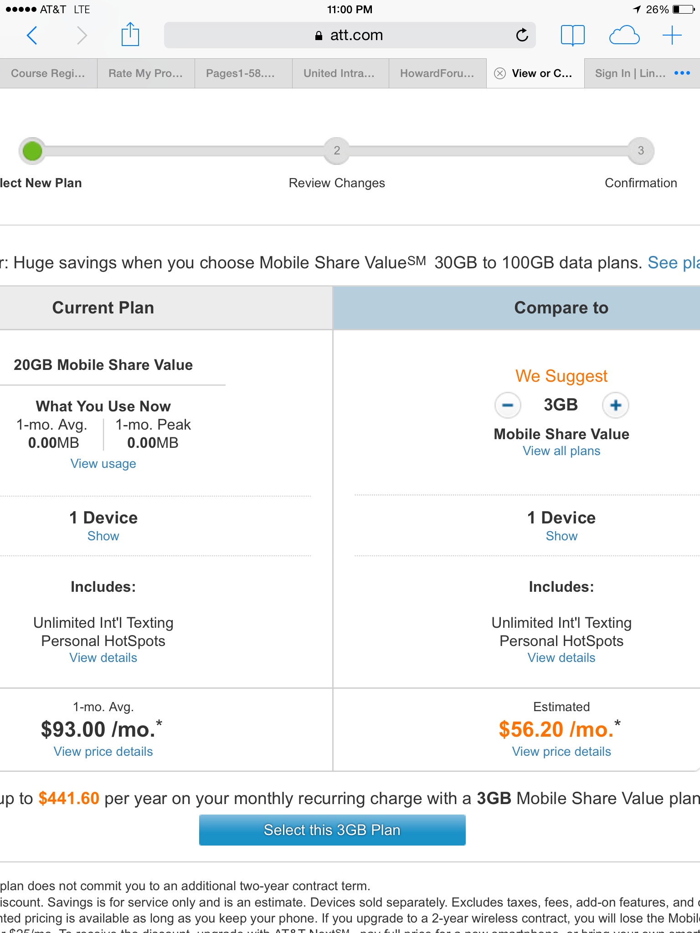Reload the att.com page
The image size is (700, 933).
click(522, 35)
